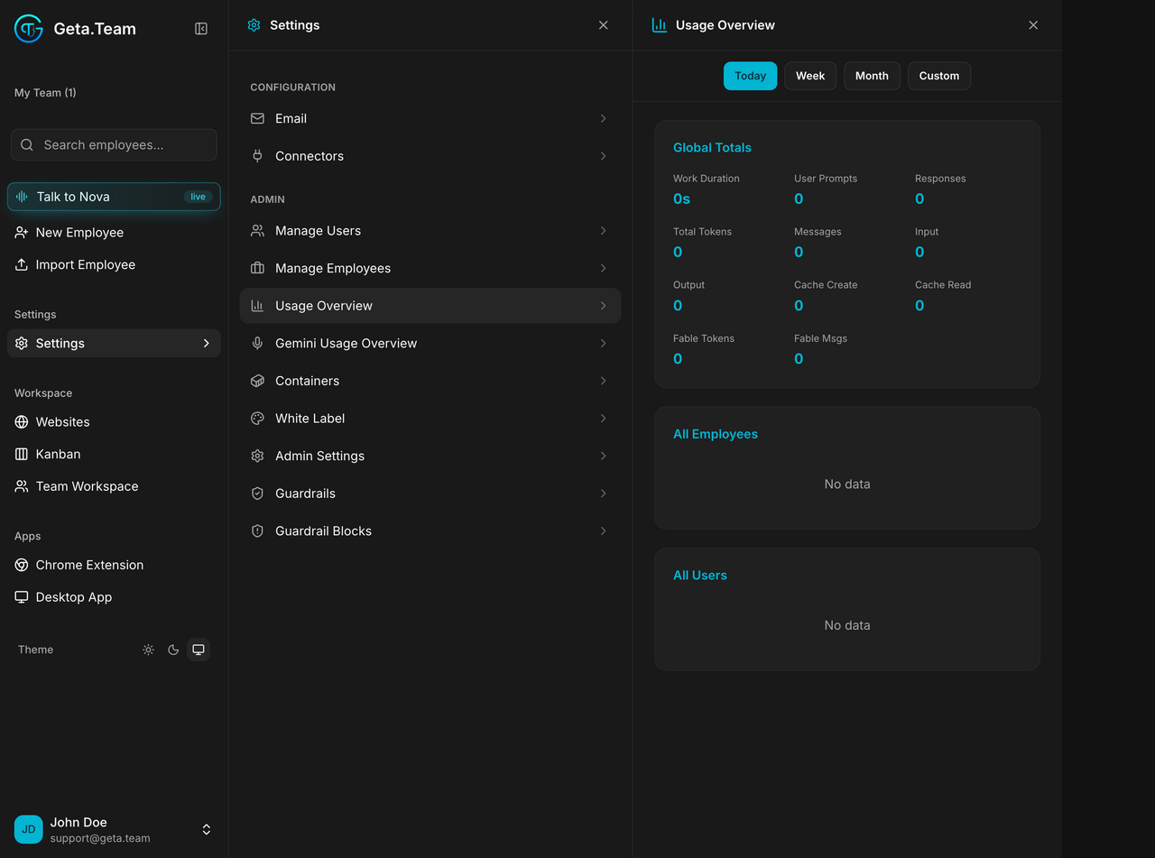The image size is (1155, 858).
Task: Click the Chrome Extension icon
Action: tap(22, 565)
